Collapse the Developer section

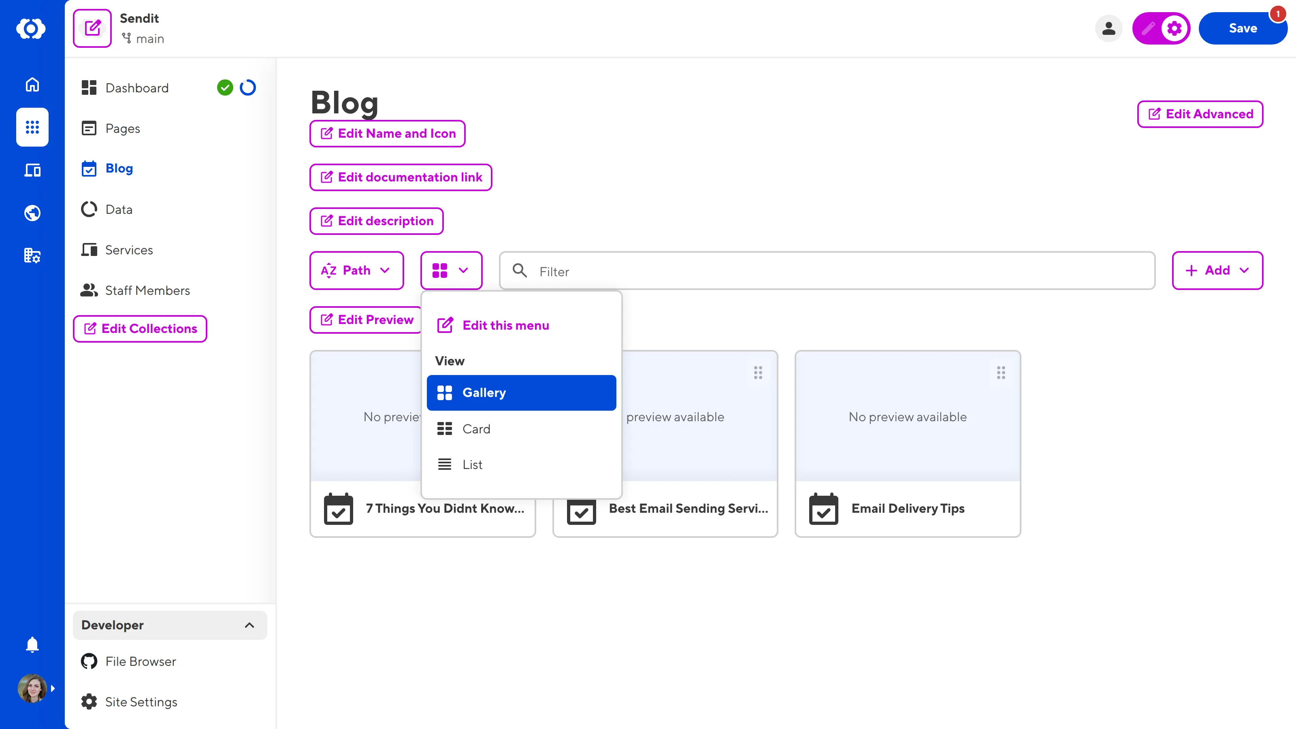pyautogui.click(x=249, y=625)
